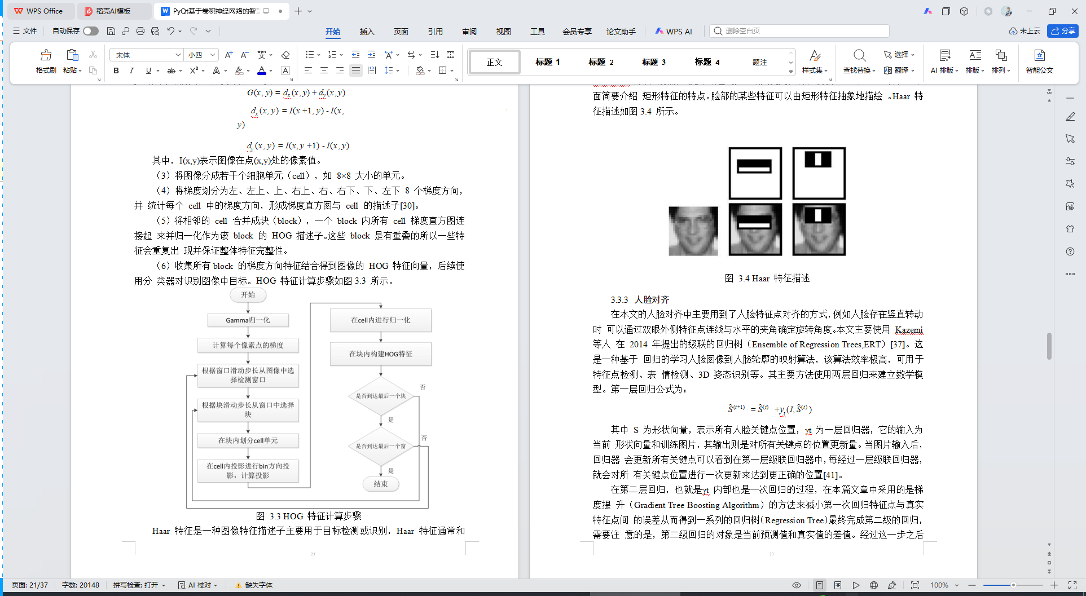Align text right icon

tap(340, 70)
